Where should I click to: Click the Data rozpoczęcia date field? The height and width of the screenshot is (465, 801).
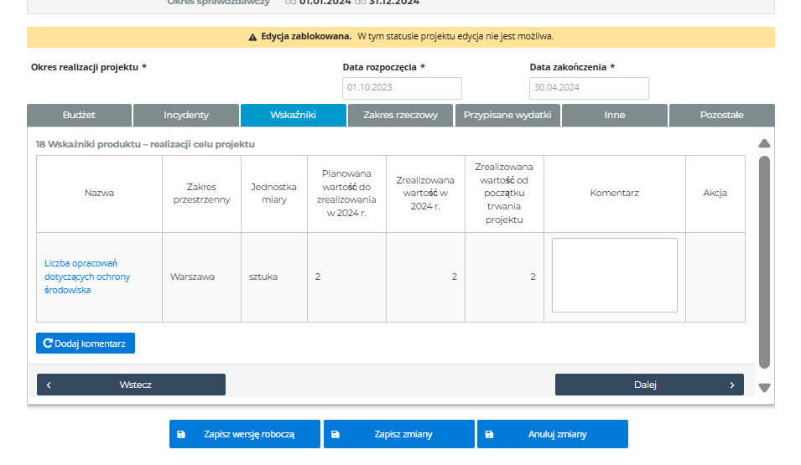click(x=402, y=88)
